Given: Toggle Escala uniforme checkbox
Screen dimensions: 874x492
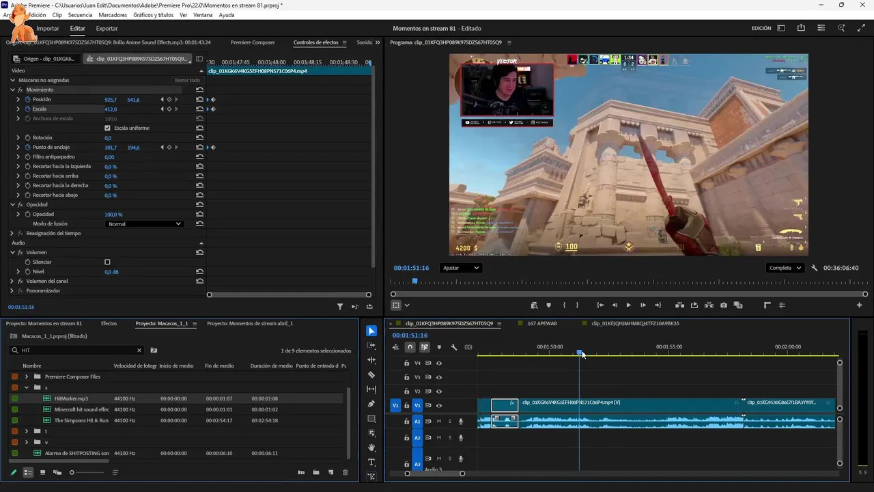Looking at the screenshot, I should pos(107,128).
